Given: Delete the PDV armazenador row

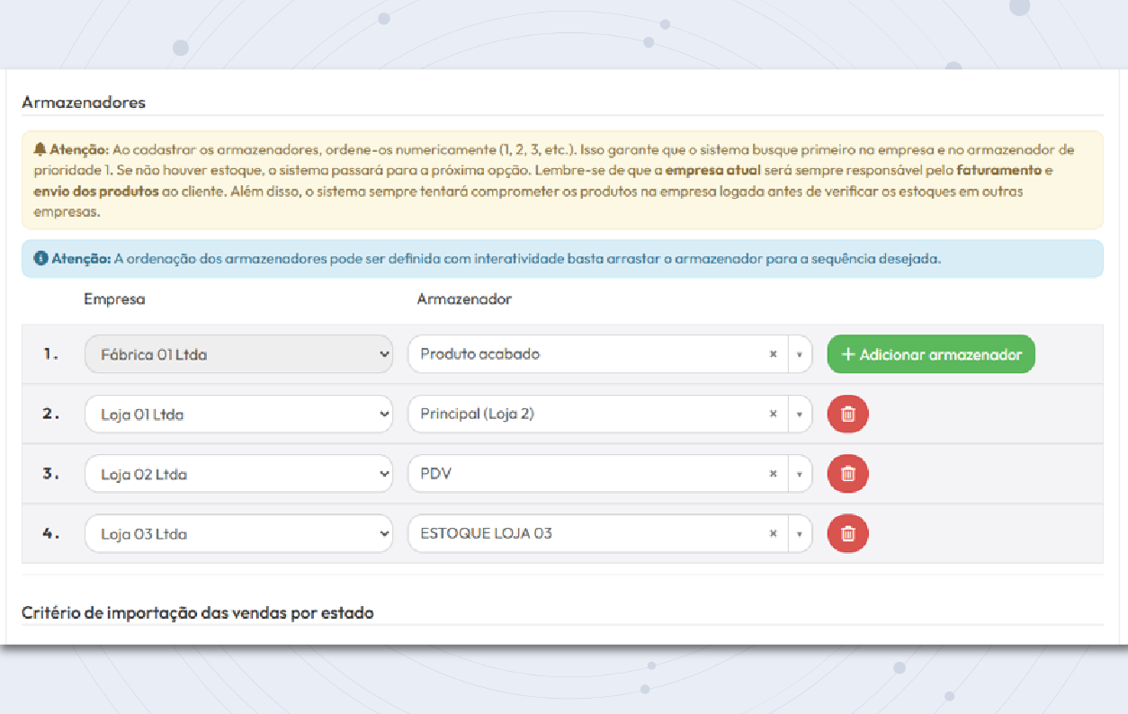Looking at the screenshot, I should [x=847, y=474].
